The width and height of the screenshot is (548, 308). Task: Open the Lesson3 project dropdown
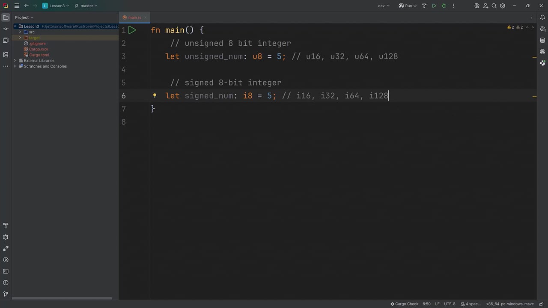coord(56,6)
